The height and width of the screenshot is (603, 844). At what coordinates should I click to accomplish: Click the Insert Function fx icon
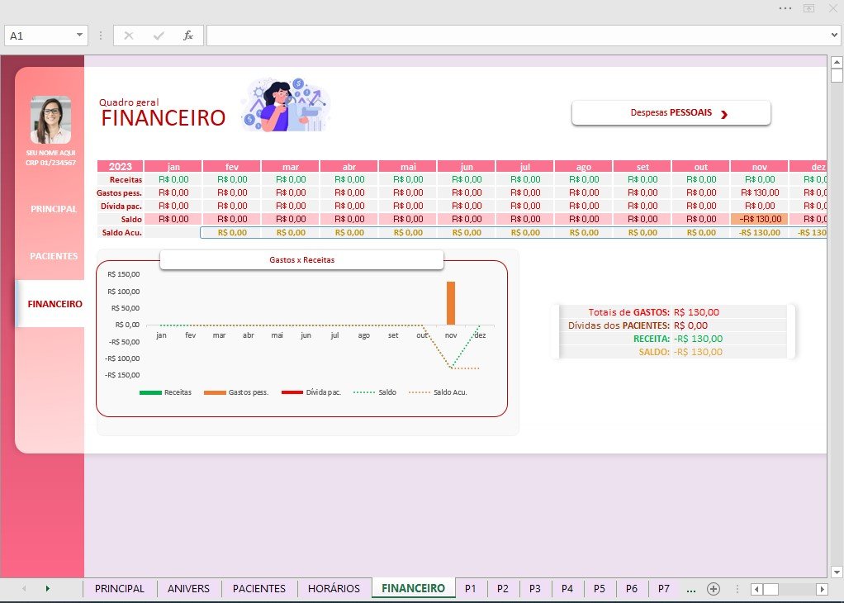[x=187, y=36]
